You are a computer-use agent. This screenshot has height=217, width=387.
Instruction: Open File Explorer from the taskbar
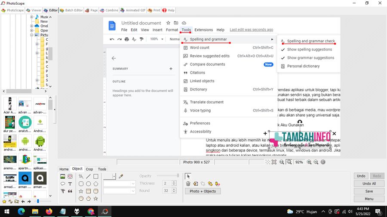35,211
